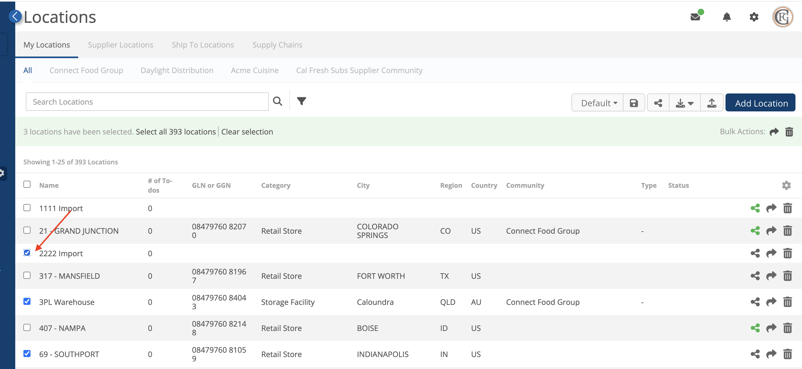Click the share icon in toolbar

point(658,103)
